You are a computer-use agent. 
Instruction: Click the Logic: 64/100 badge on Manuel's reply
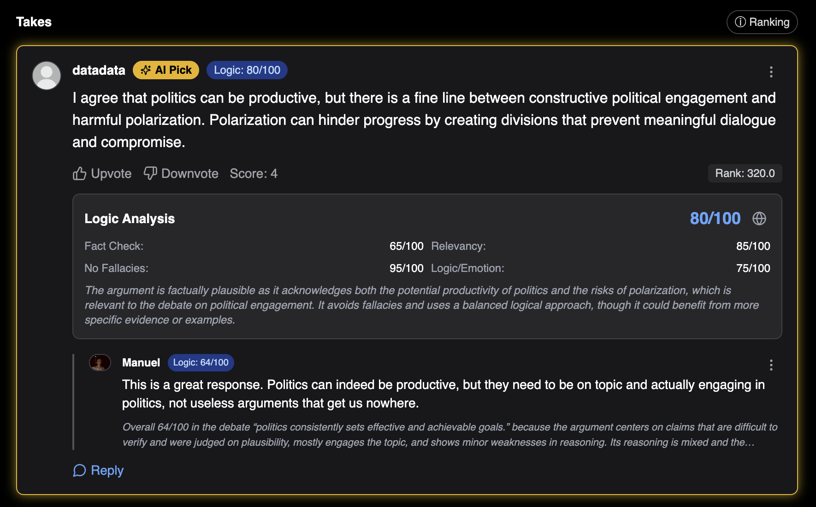coord(201,363)
